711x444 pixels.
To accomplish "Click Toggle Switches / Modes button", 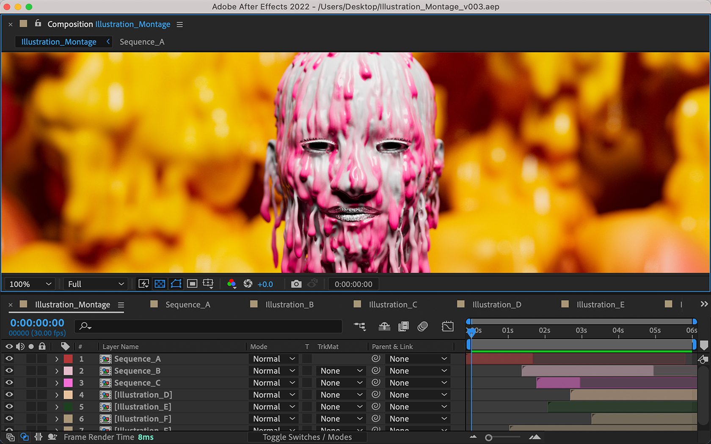I will 307,437.
